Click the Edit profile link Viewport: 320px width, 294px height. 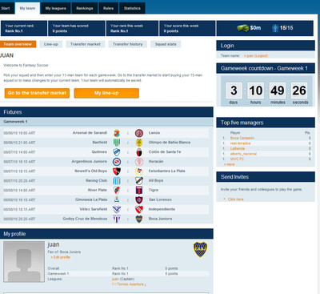tap(61, 257)
